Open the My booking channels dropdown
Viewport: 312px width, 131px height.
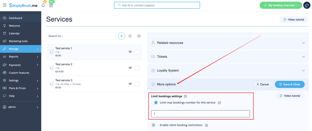pyautogui.click(x=298, y=5)
